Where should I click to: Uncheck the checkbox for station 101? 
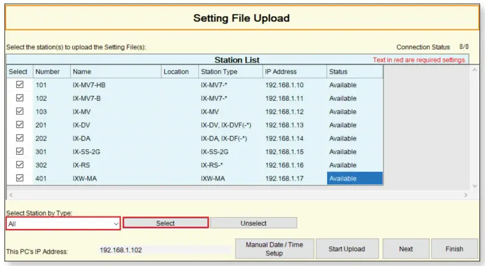20,84
